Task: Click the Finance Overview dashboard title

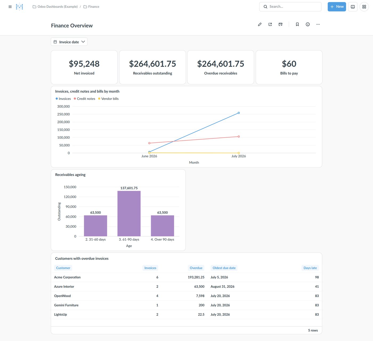Action: click(72, 26)
